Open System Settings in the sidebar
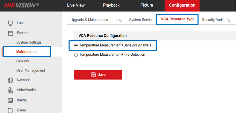Viewport: 236px width, 113px height. 29,42
